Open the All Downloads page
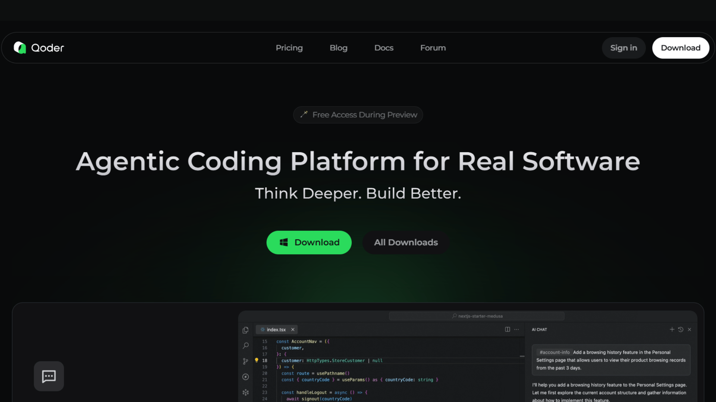This screenshot has height=402, width=716. (406, 242)
